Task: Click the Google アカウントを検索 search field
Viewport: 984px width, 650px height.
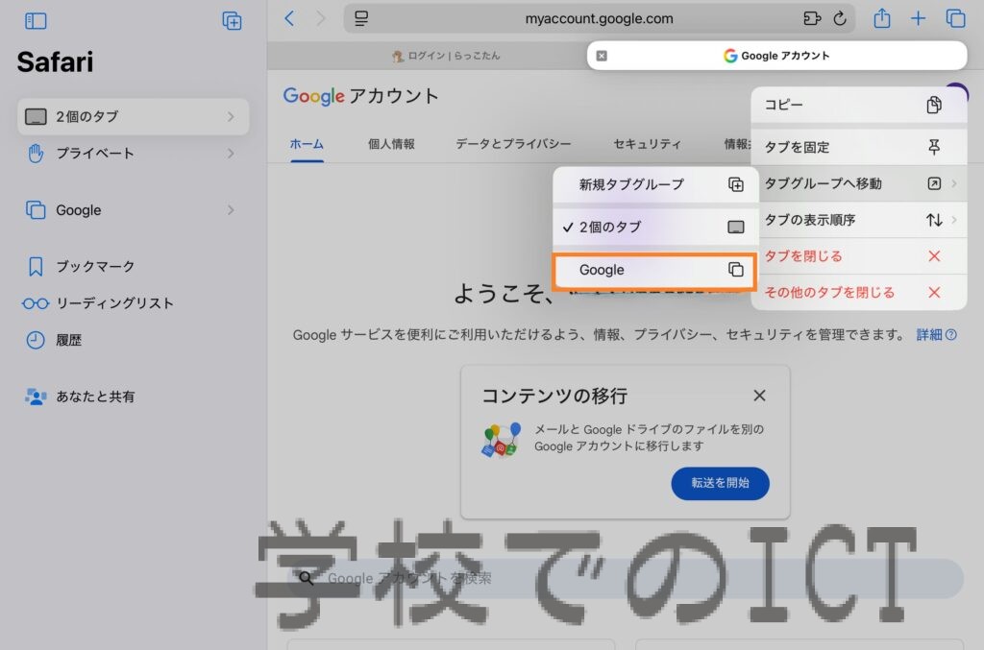Action: click(x=625, y=578)
